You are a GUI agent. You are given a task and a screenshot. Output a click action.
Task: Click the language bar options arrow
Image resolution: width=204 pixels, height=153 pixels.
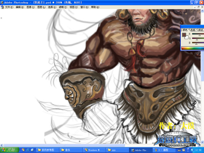coord(188,151)
